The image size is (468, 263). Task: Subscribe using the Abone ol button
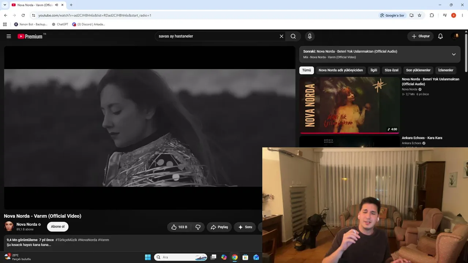(x=58, y=226)
